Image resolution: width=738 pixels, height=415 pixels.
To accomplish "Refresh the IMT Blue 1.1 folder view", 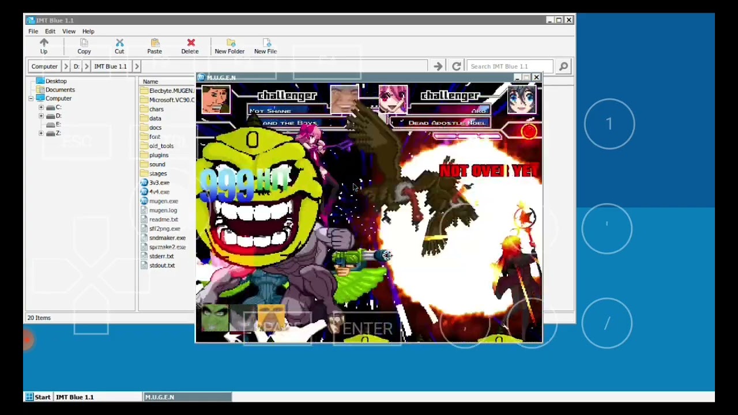I will 456,66.
